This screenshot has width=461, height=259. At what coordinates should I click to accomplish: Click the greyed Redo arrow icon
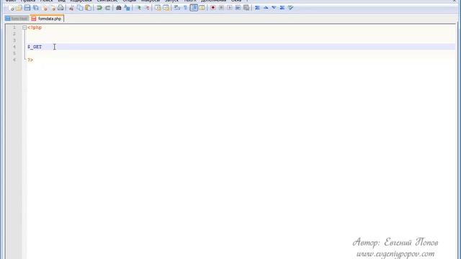point(107,8)
